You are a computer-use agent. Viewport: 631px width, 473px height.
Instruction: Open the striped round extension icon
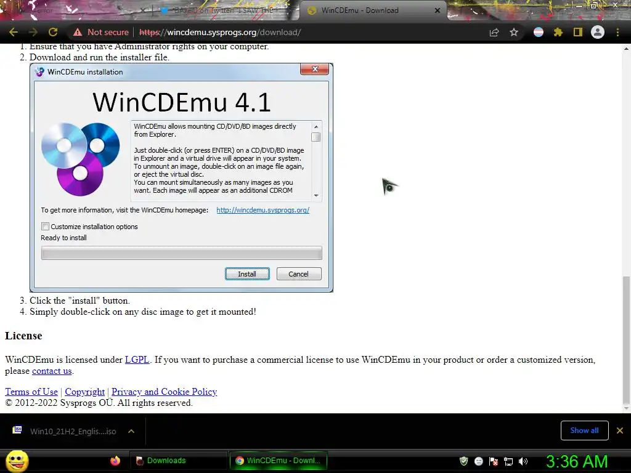click(539, 32)
